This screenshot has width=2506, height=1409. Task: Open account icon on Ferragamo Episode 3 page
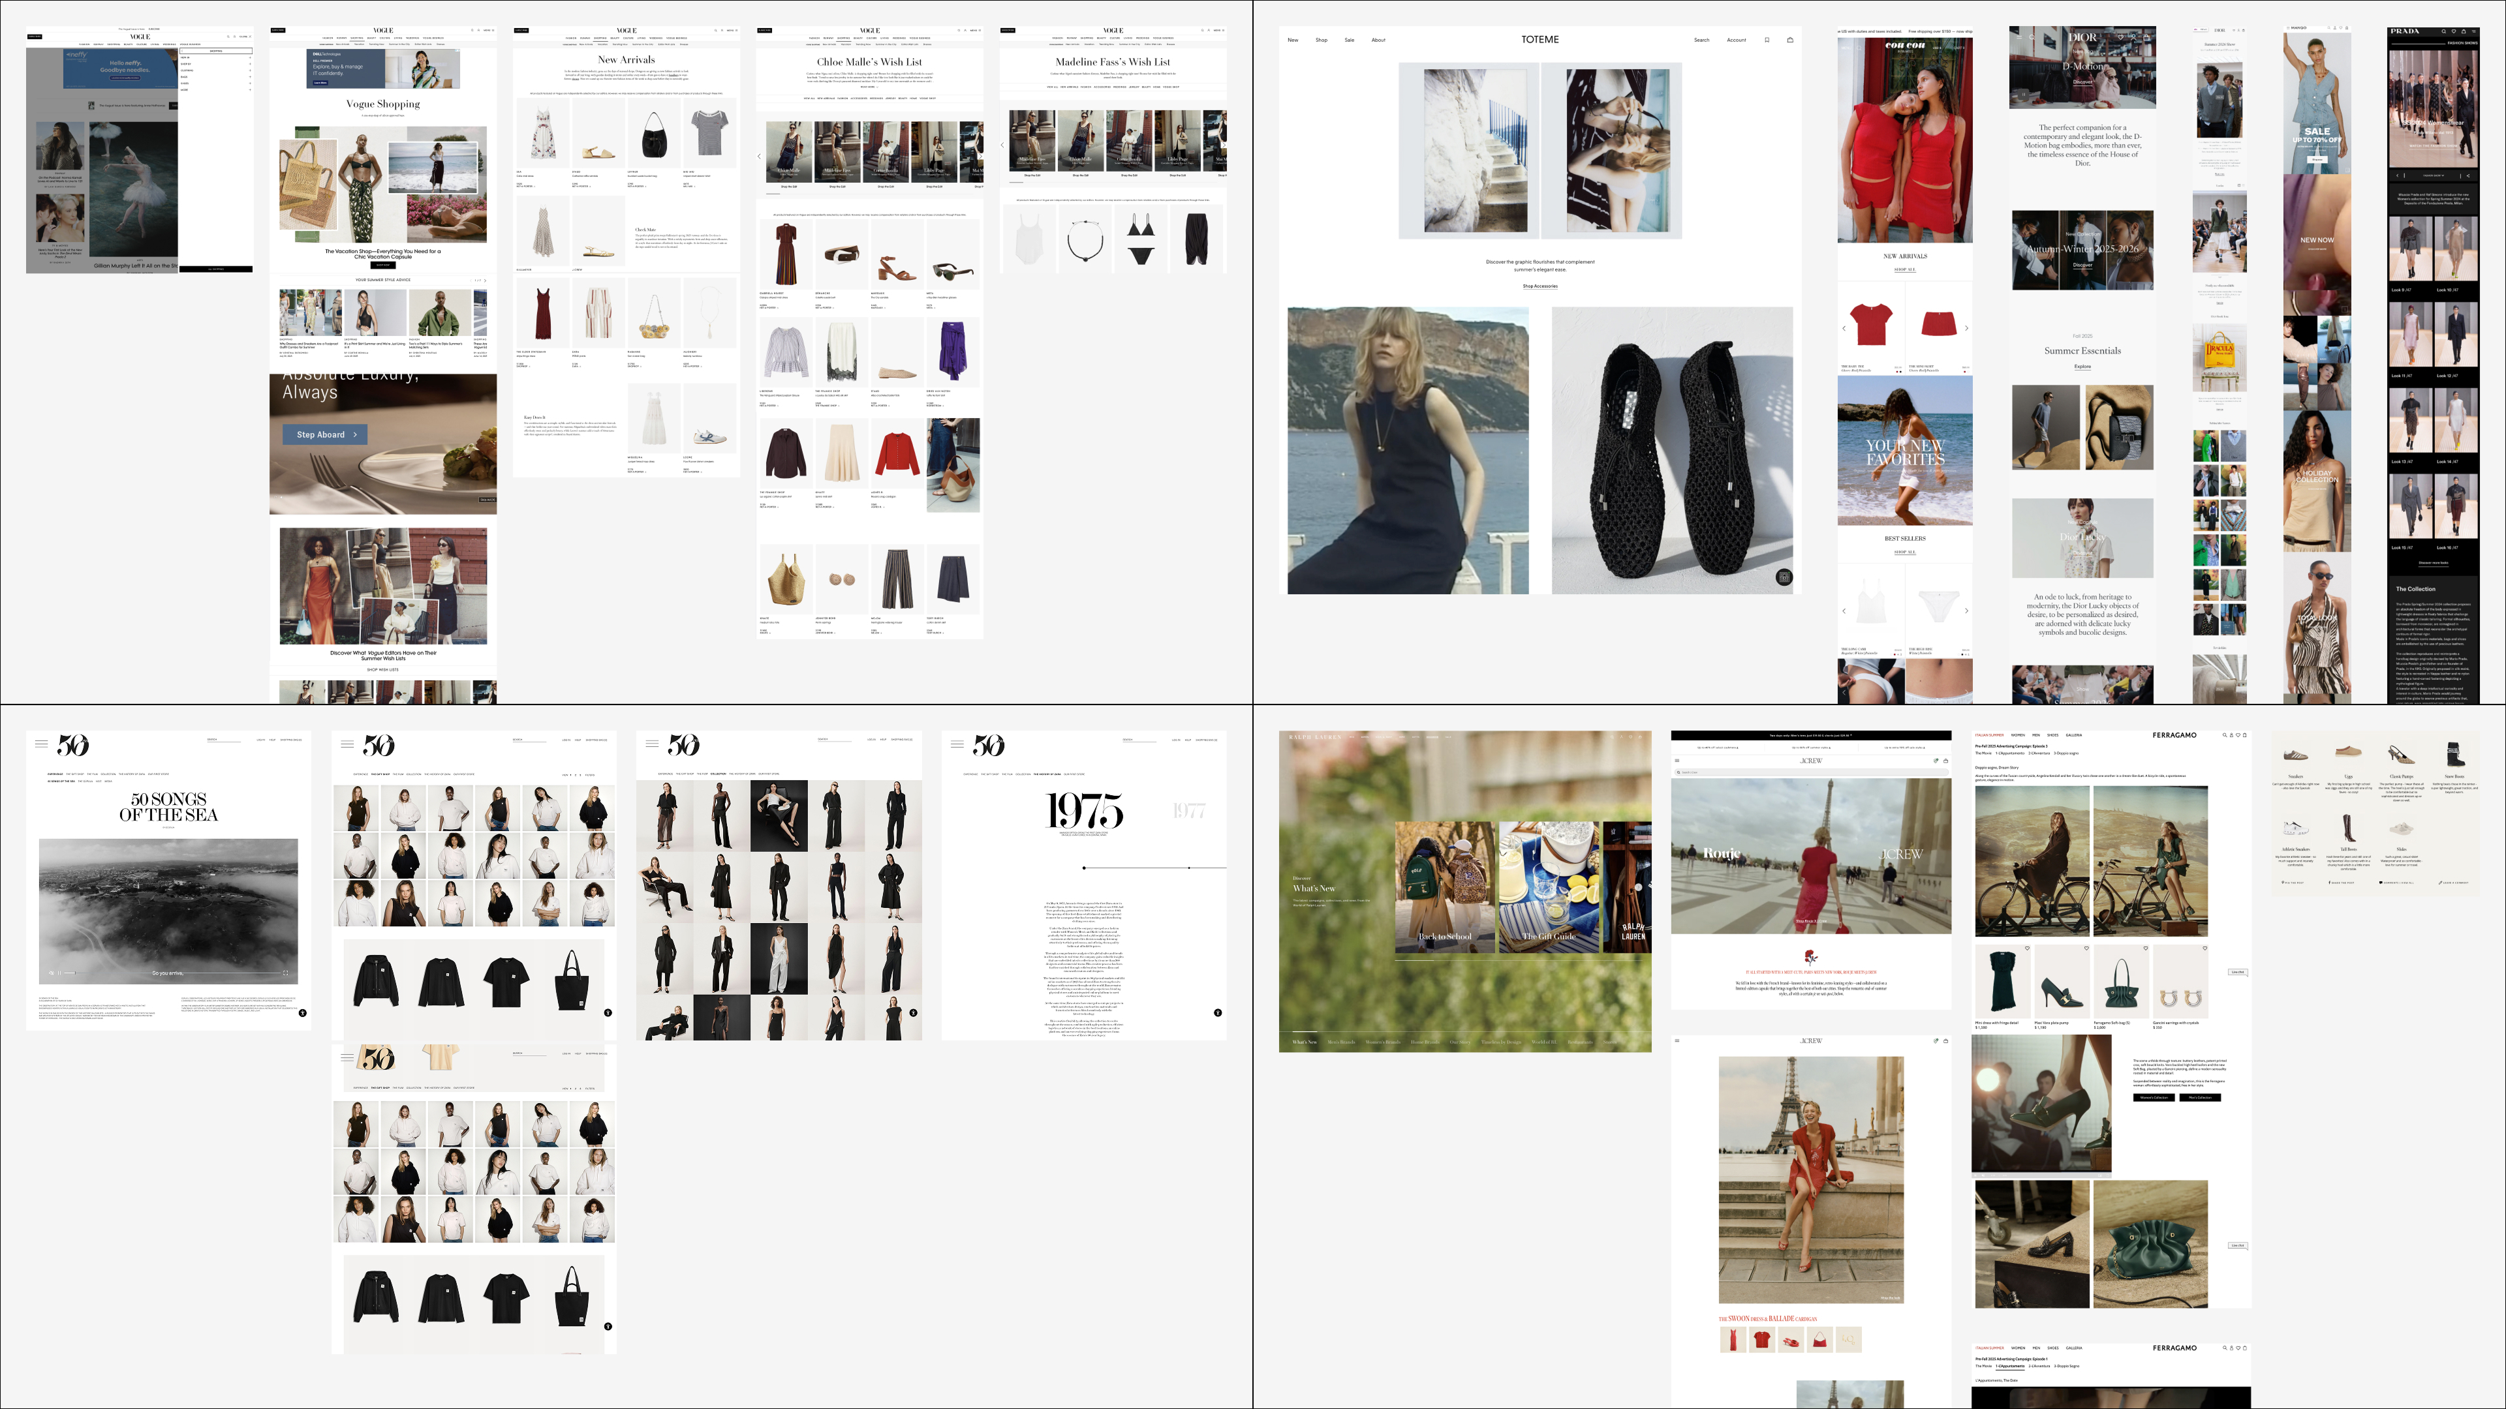[x=2231, y=735]
